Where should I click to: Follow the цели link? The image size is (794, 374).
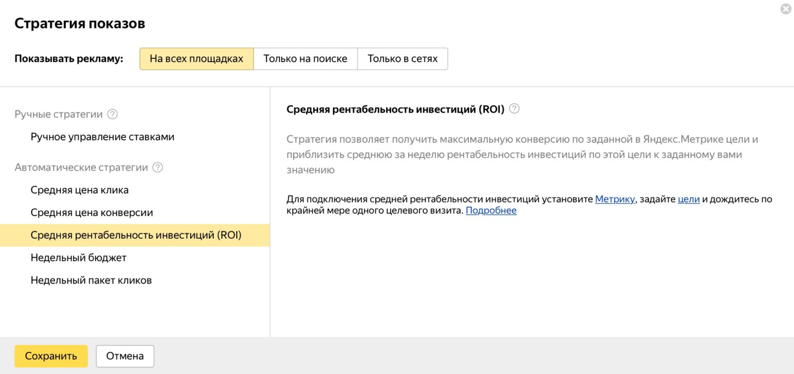click(x=689, y=199)
